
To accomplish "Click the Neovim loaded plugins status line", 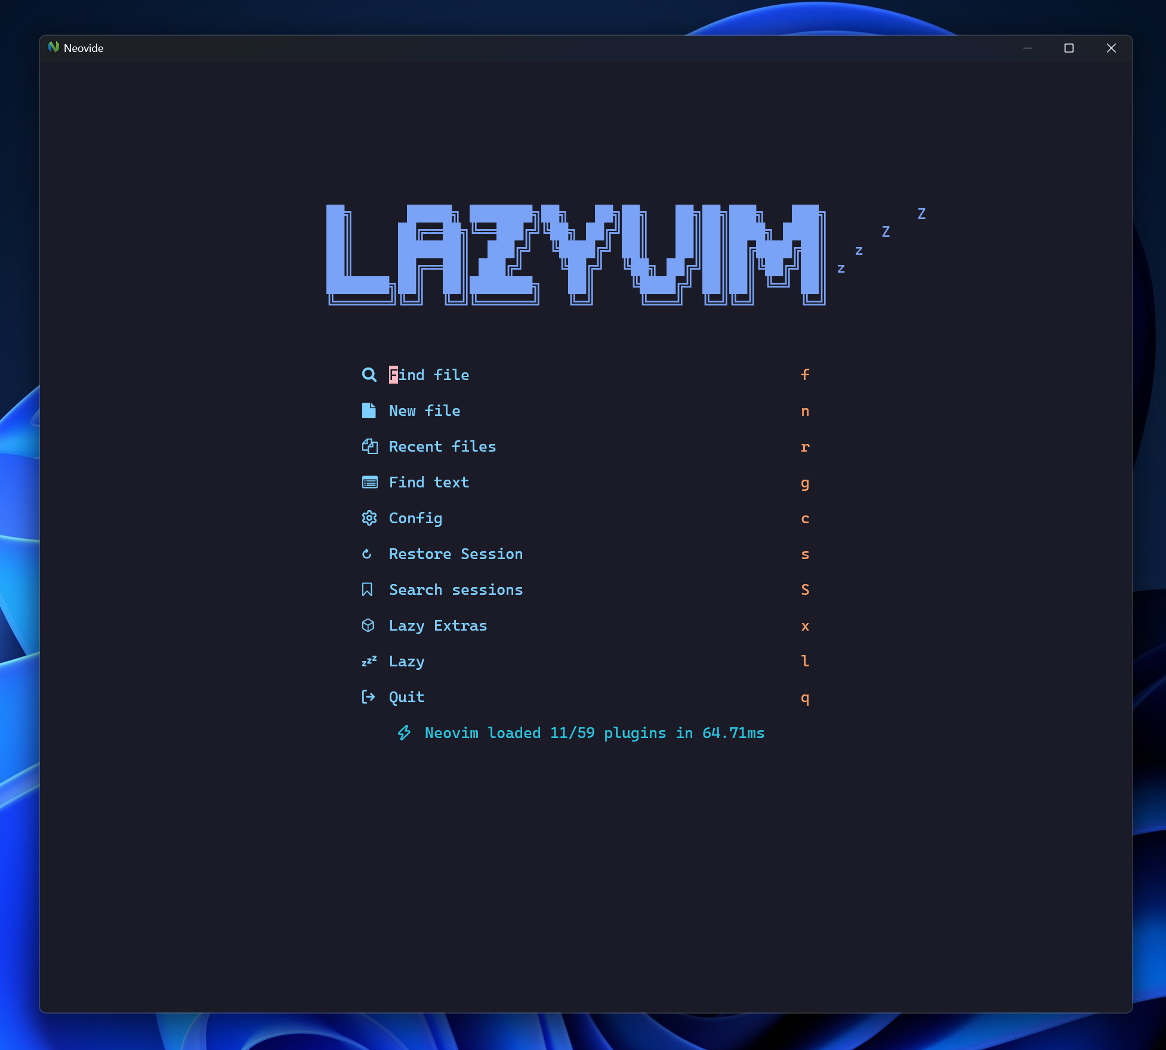I will click(594, 733).
